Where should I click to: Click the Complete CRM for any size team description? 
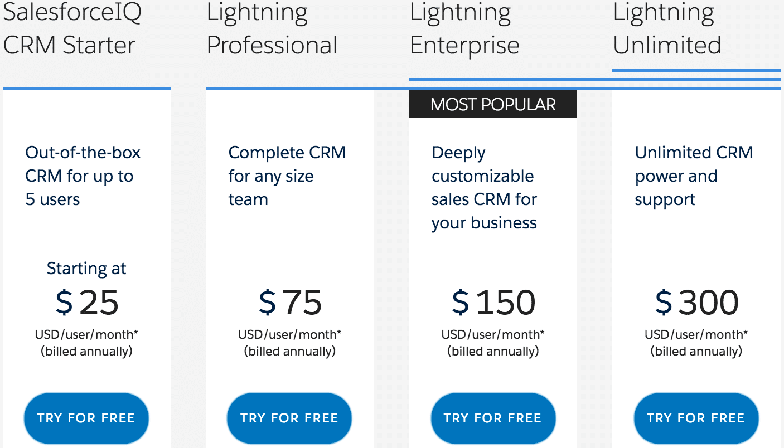click(287, 176)
